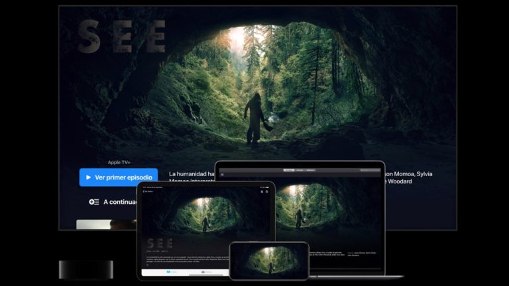Click the search field in the MacBook toolbar
The height and width of the screenshot is (286, 509).
click(x=370, y=170)
